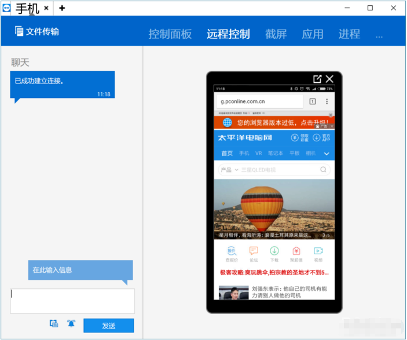Image resolution: width=407 pixels, height=340 pixels.
Task: Select the VR navigation item
Action: (x=259, y=153)
